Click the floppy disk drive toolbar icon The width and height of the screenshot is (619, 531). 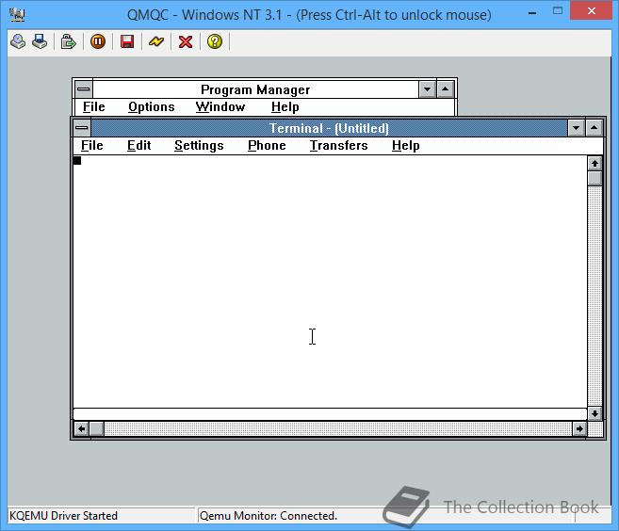pos(40,41)
